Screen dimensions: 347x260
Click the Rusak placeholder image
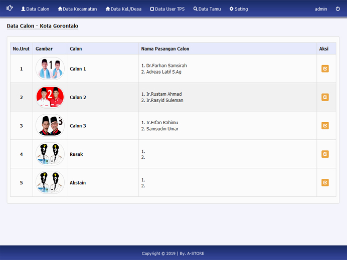[50, 154]
